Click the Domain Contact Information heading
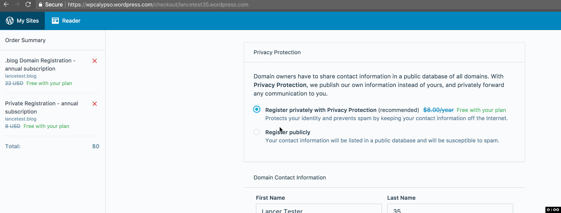The width and height of the screenshot is (561, 213). click(289, 177)
